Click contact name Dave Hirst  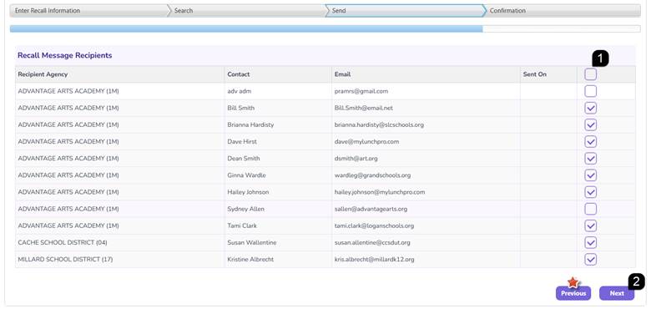242,142
